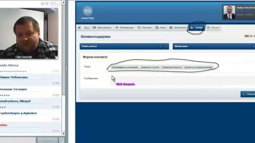This screenshot has height=143, width=255.
Task: Click the greyed send button below chat
Action: [x=47, y=140]
